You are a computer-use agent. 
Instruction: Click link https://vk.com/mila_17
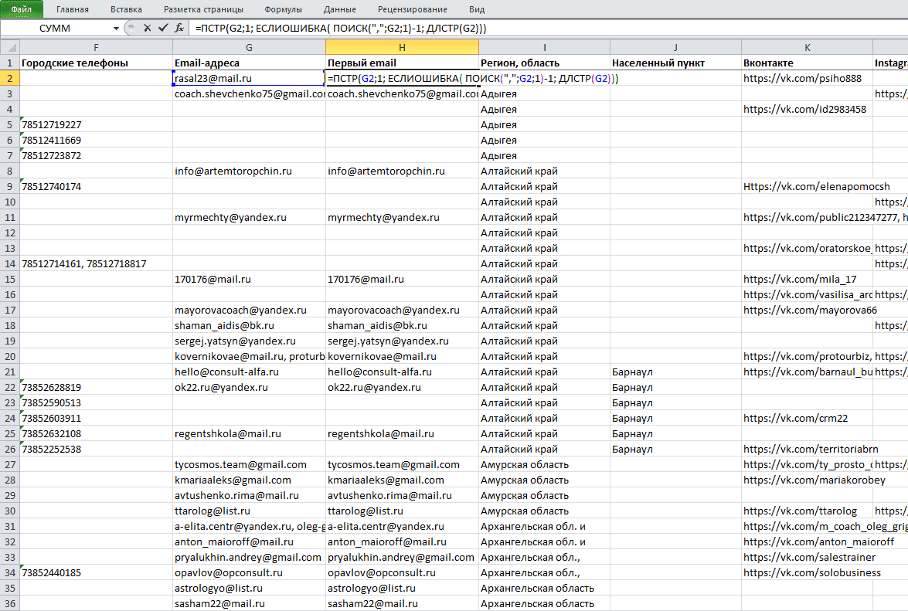coord(800,279)
